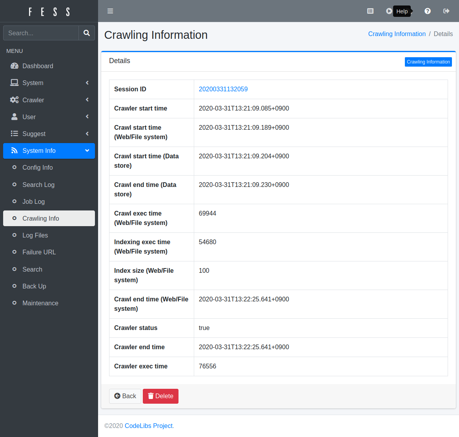Viewport: 459px width, 437px height.
Task: Delete this crawling information record
Action: click(x=160, y=396)
